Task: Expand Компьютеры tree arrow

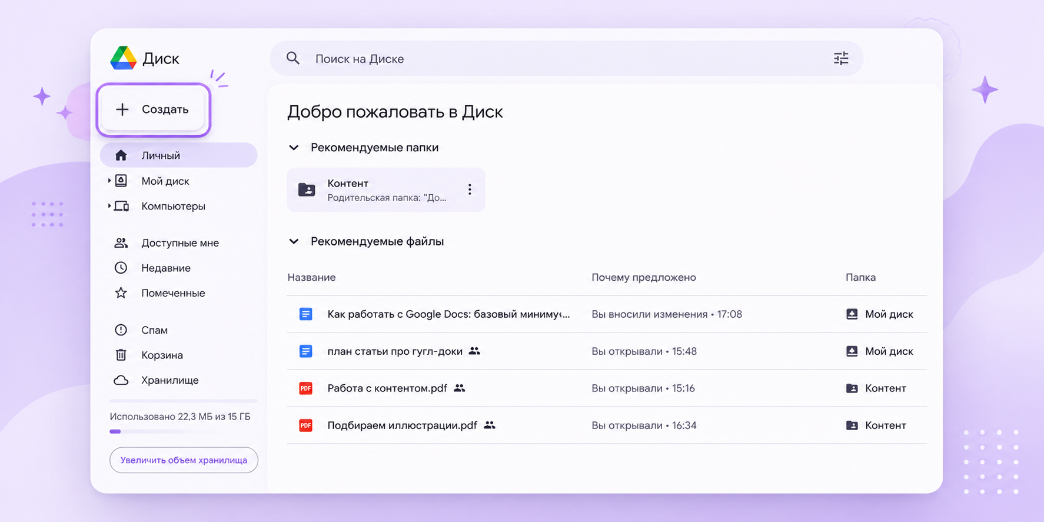Action: point(109,206)
